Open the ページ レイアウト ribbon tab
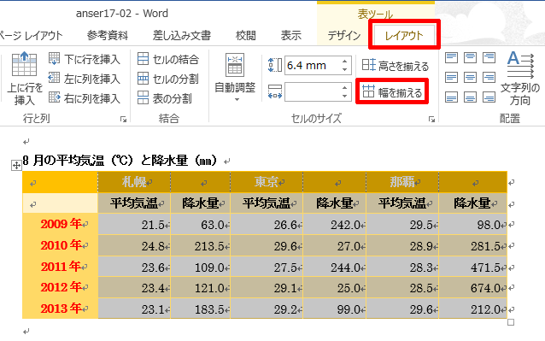 (x=31, y=35)
